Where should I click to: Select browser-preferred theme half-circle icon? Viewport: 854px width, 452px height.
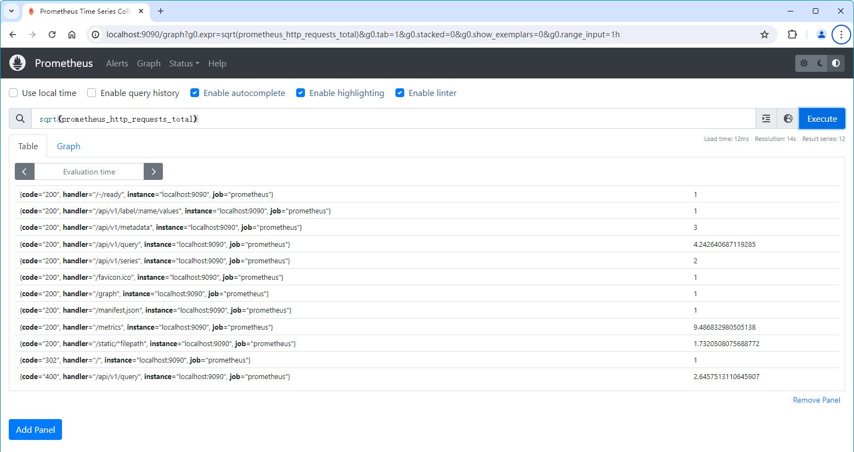(x=836, y=63)
